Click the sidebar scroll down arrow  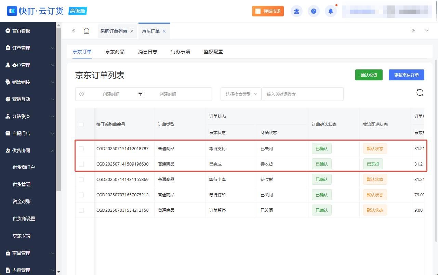(58, 272)
